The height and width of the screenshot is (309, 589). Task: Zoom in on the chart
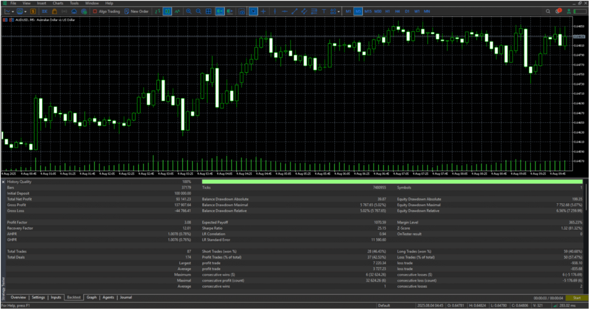189,11
